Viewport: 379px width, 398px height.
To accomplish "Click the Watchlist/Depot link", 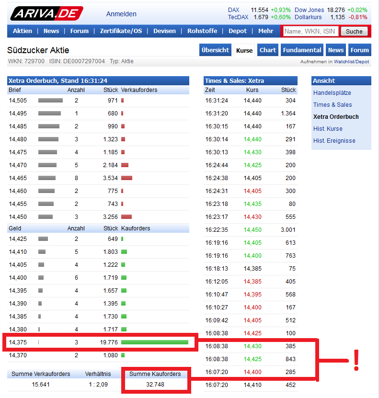I will pos(351,62).
